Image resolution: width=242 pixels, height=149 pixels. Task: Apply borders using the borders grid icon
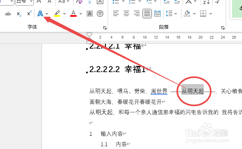coord(203,14)
